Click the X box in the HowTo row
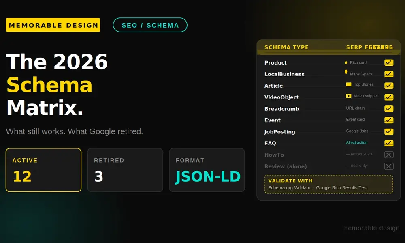The height and width of the screenshot is (243, 405). point(389,155)
